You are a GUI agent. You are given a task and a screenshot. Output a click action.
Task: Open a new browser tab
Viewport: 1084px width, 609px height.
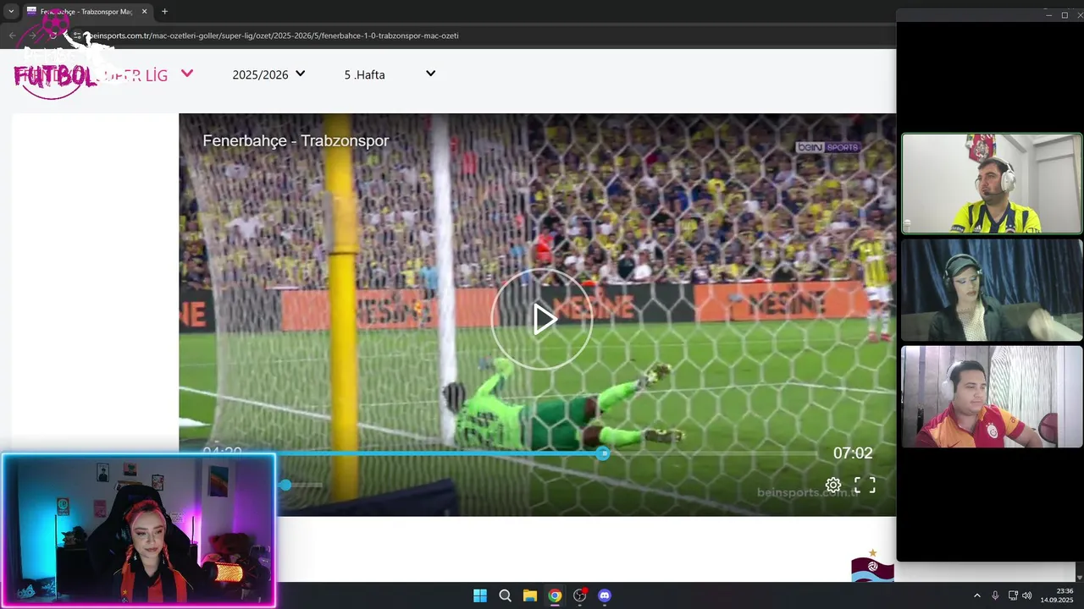point(164,12)
